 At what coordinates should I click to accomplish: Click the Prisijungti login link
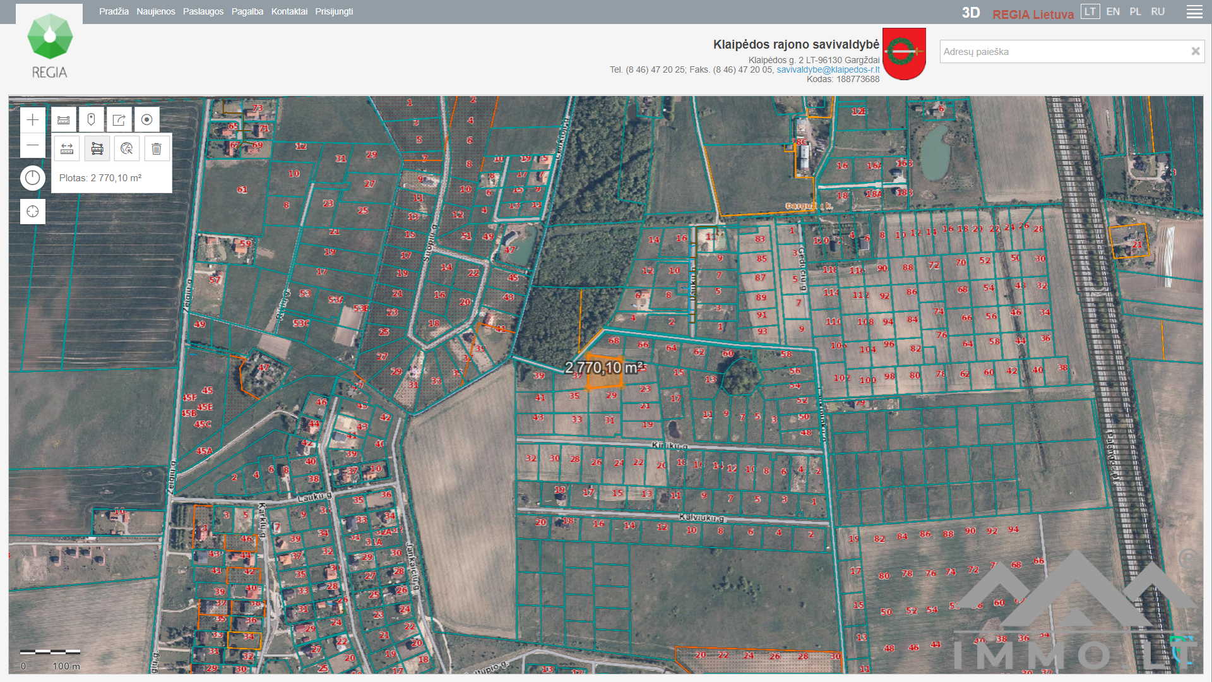[334, 12]
